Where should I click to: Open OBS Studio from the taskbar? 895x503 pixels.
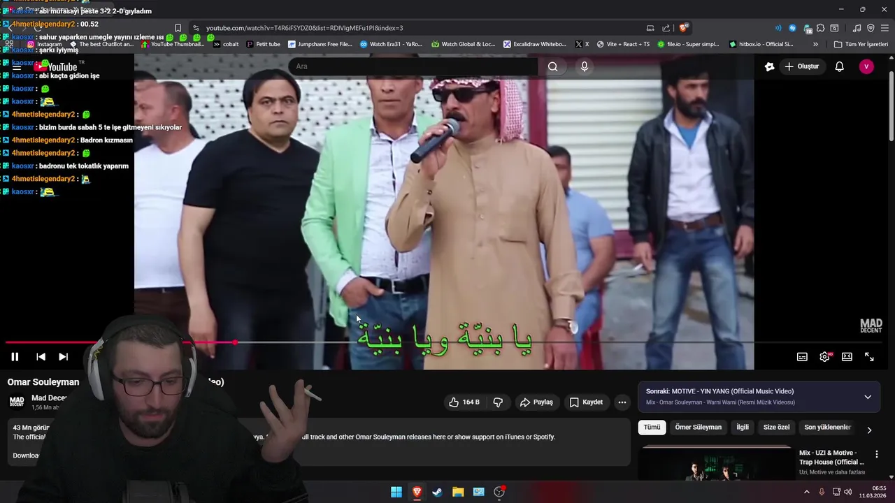[x=499, y=492]
